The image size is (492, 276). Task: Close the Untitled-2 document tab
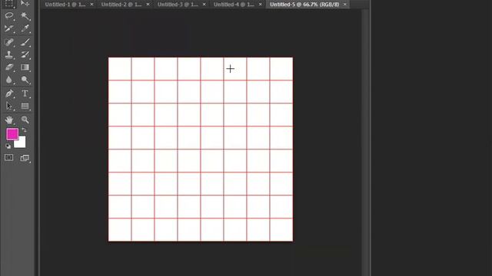pyautogui.click(x=148, y=5)
